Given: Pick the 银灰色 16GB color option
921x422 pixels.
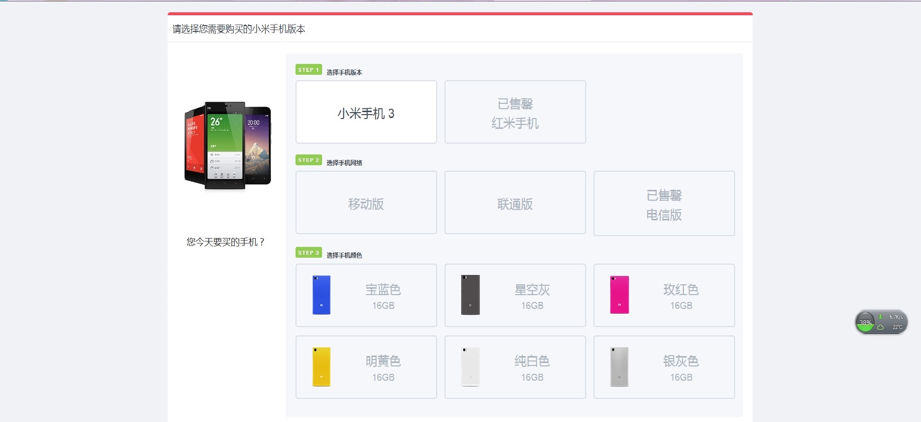Looking at the screenshot, I should [x=664, y=367].
